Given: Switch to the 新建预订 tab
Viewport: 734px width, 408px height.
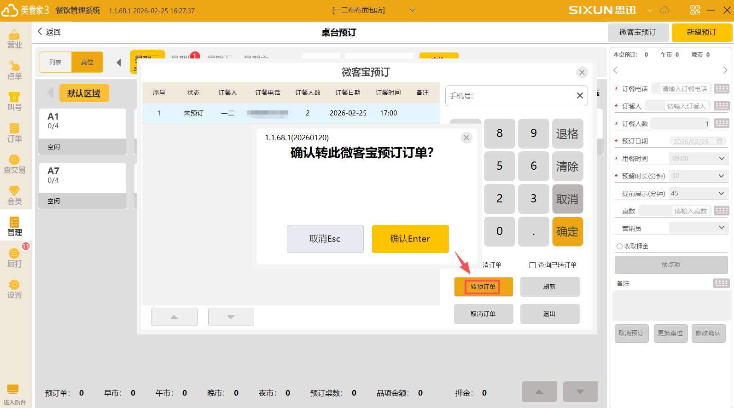Looking at the screenshot, I should (701, 32).
